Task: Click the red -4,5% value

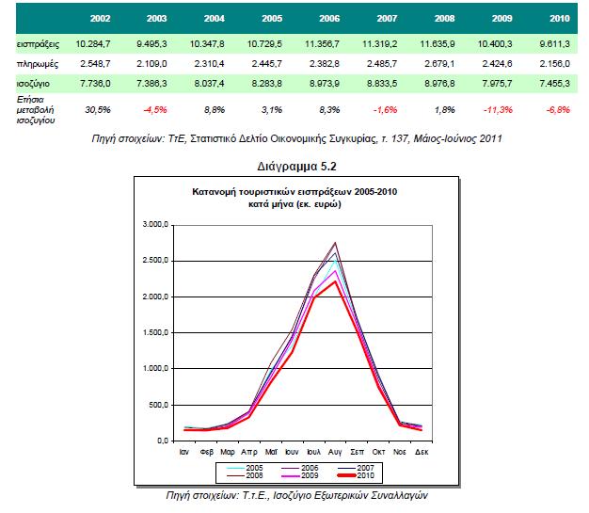Action: [155, 110]
